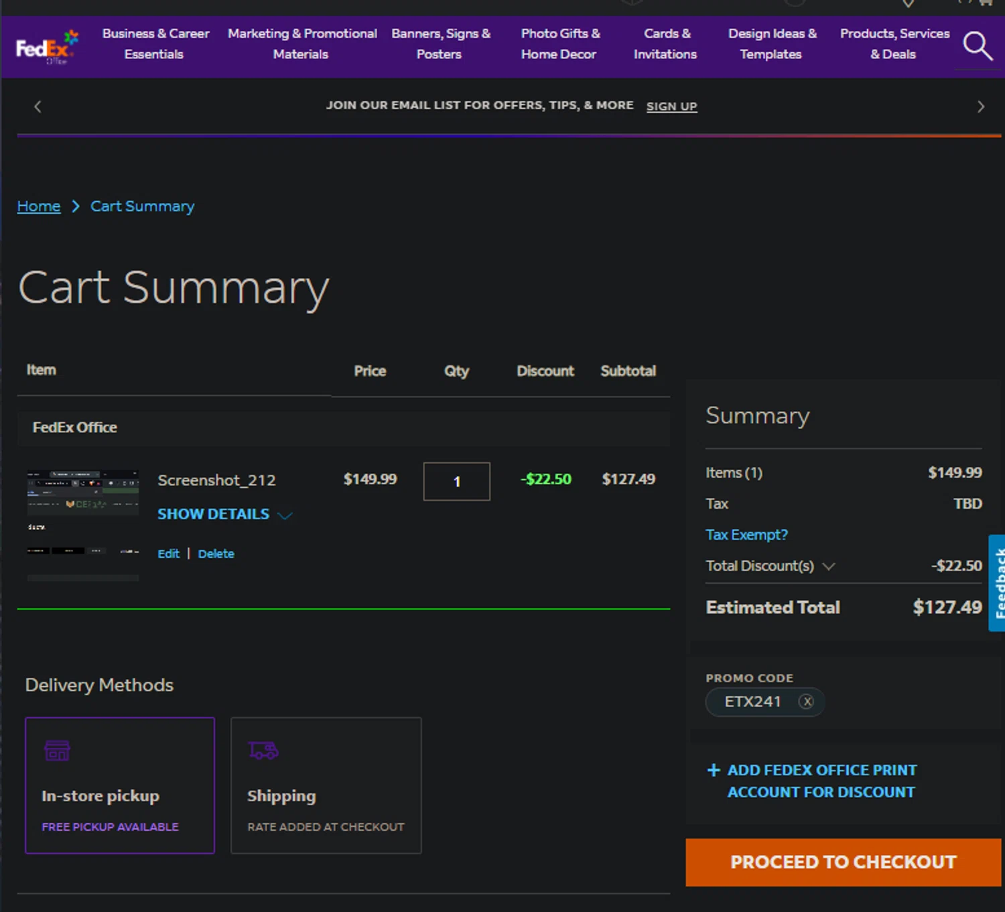Open Business & Career Essentials menu
Viewport: 1005px width, 912px height.
point(155,44)
